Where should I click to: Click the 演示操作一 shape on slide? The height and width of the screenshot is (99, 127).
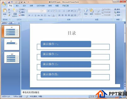66,44
